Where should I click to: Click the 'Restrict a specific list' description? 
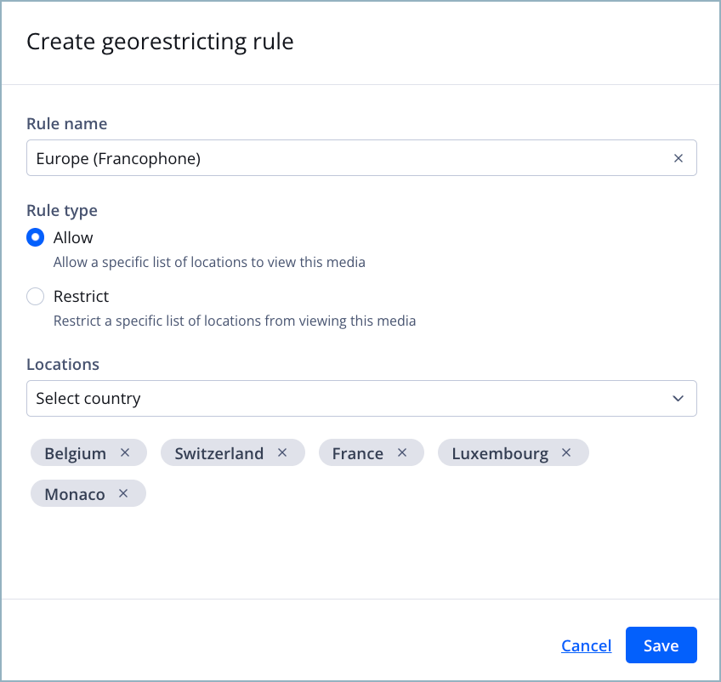[x=235, y=321]
